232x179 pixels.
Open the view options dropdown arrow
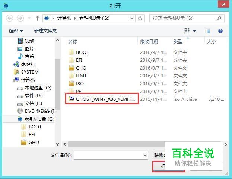pos(194,31)
